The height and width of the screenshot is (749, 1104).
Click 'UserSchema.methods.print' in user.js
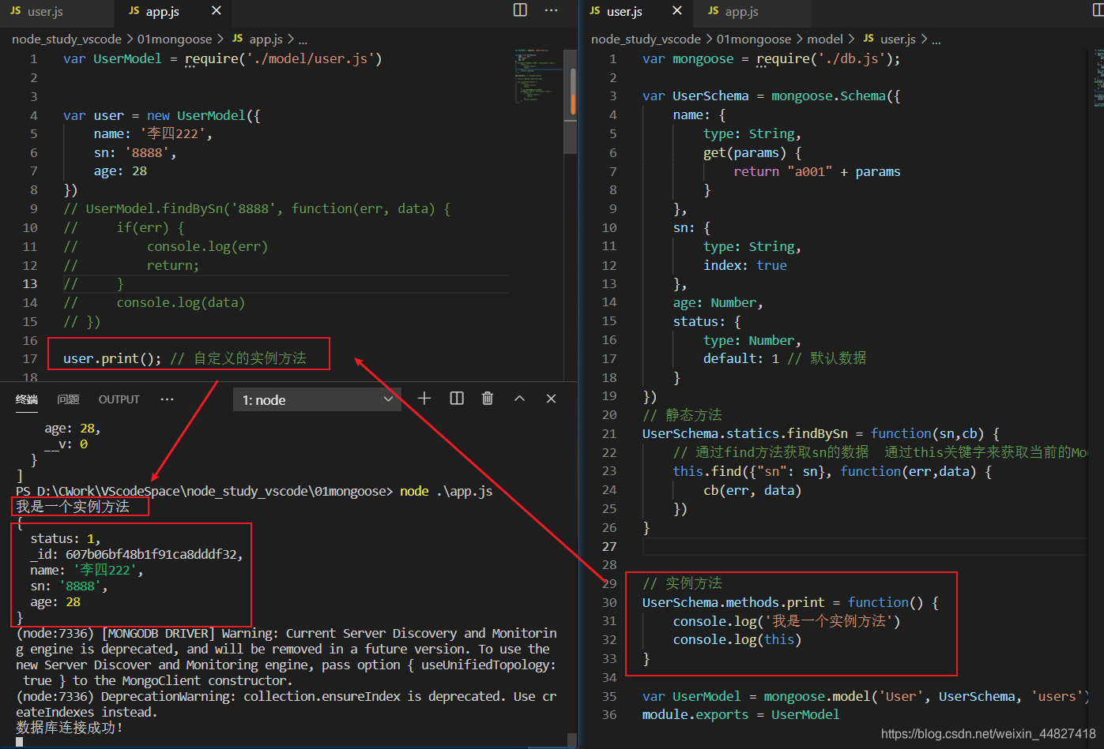pos(733,602)
